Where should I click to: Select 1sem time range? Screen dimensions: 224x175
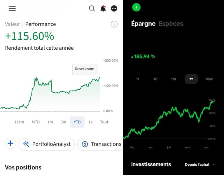(x=19, y=122)
